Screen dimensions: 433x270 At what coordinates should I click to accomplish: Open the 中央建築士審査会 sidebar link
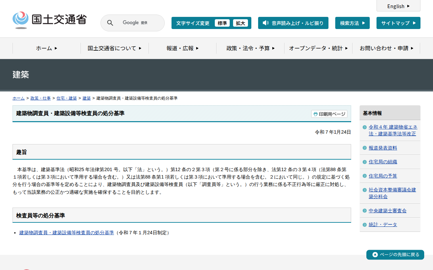(x=388, y=211)
